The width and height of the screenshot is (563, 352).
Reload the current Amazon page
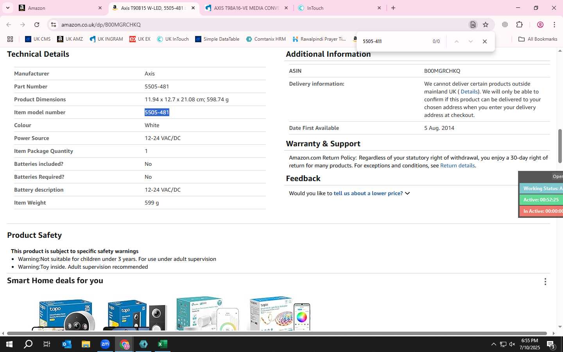[x=37, y=25]
